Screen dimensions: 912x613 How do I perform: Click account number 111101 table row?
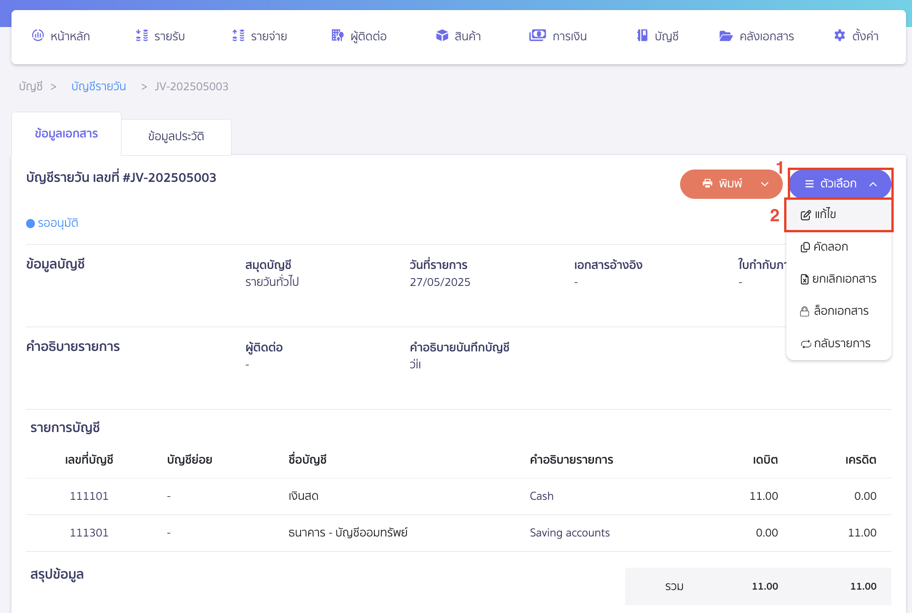89,496
